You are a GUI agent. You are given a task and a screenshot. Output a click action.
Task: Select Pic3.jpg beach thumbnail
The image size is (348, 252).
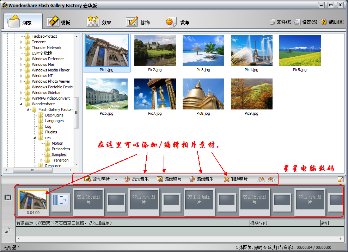coord(203,50)
